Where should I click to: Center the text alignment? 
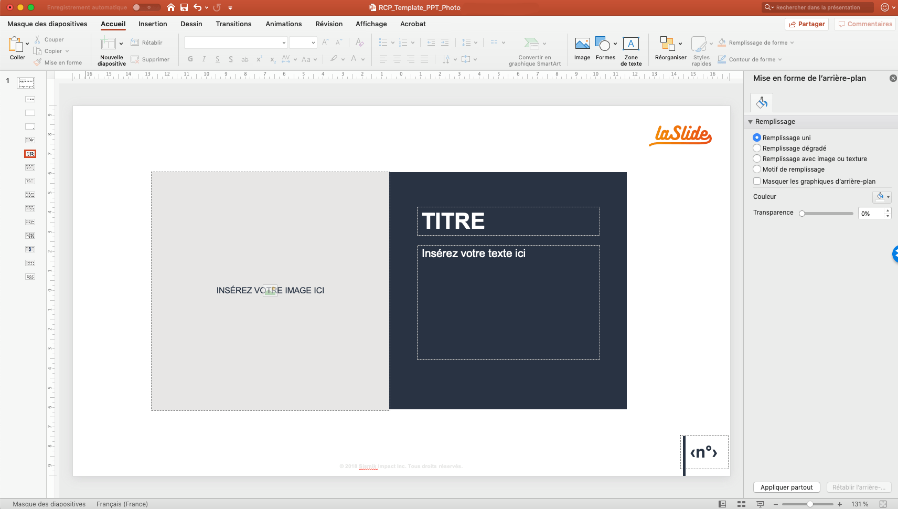(x=397, y=59)
